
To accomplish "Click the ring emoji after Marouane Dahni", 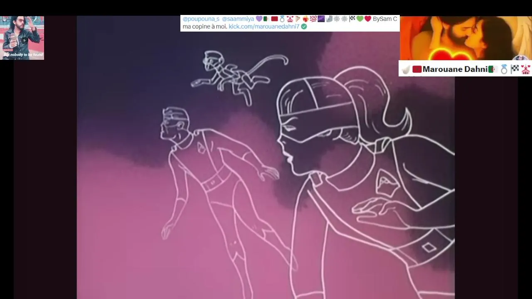I will pyautogui.click(x=504, y=69).
